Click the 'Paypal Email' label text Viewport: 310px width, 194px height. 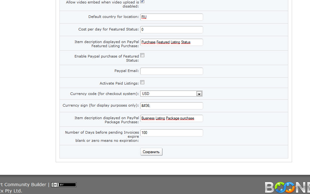tap(126, 71)
